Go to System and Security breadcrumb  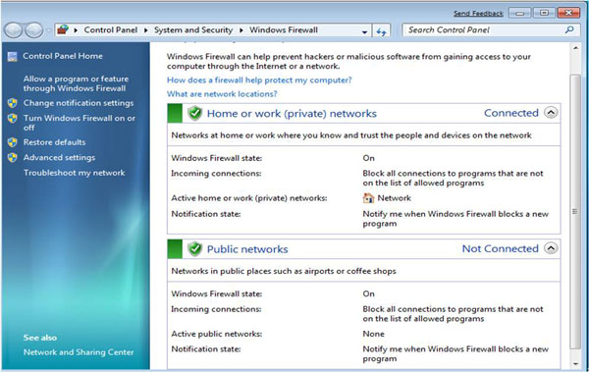[x=193, y=30]
